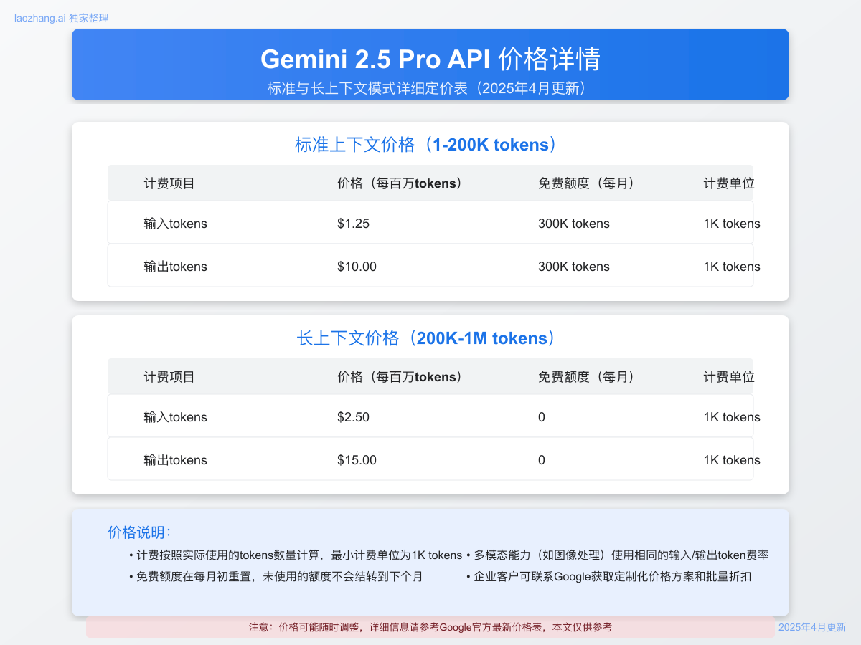Select "计费单位" header in 标准上下文 table
Image resolution: width=861 pixels, height=645 pixels.
[x=729, y=183]
